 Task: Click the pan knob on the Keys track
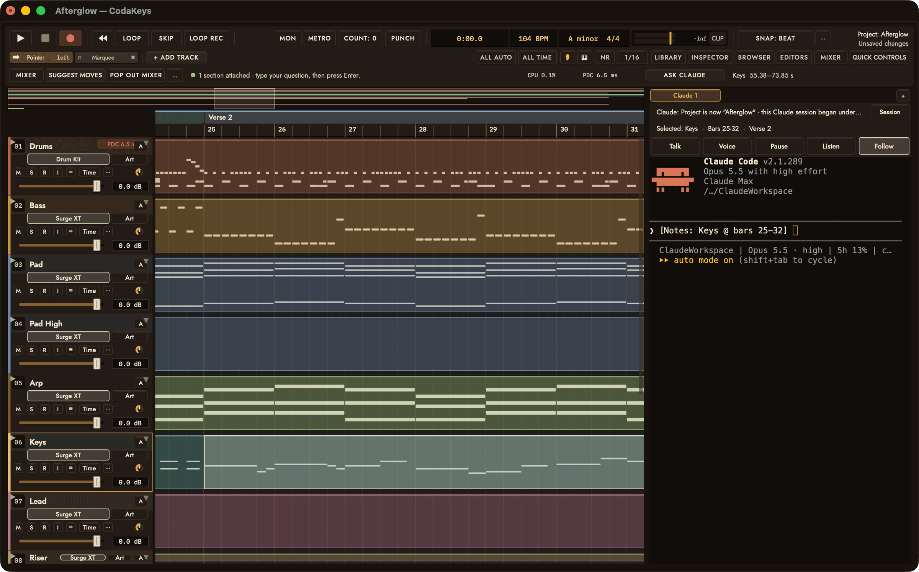139,468
